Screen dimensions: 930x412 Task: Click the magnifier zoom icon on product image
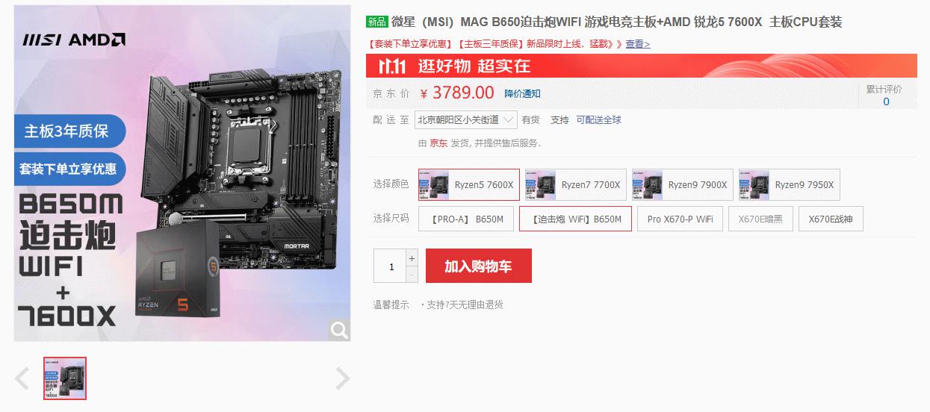pos(339,330)
